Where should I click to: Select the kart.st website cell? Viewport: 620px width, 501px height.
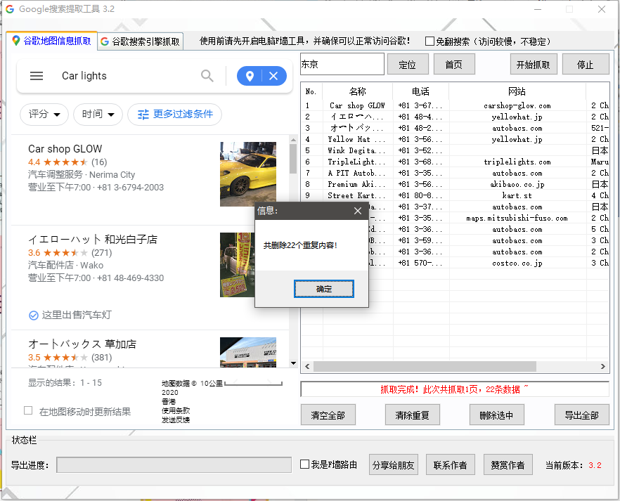(x=517, y=195)
